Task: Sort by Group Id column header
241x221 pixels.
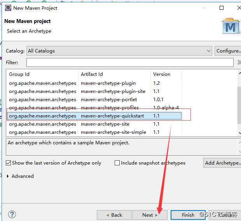Action: 42,74
